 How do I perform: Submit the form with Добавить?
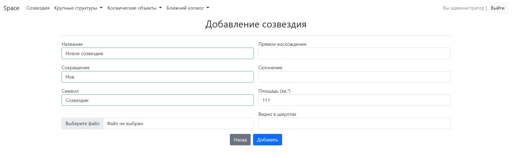pos(267,140)
